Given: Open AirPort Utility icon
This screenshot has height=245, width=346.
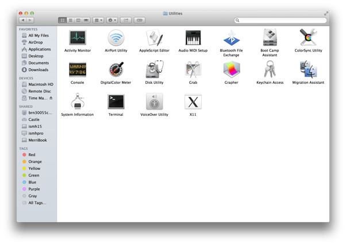Looking at the screenshot, I should pos(116,38).
